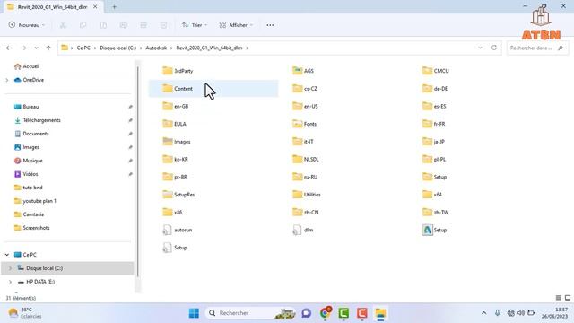
Task: Open the it-IT folder
Action: 303,142
